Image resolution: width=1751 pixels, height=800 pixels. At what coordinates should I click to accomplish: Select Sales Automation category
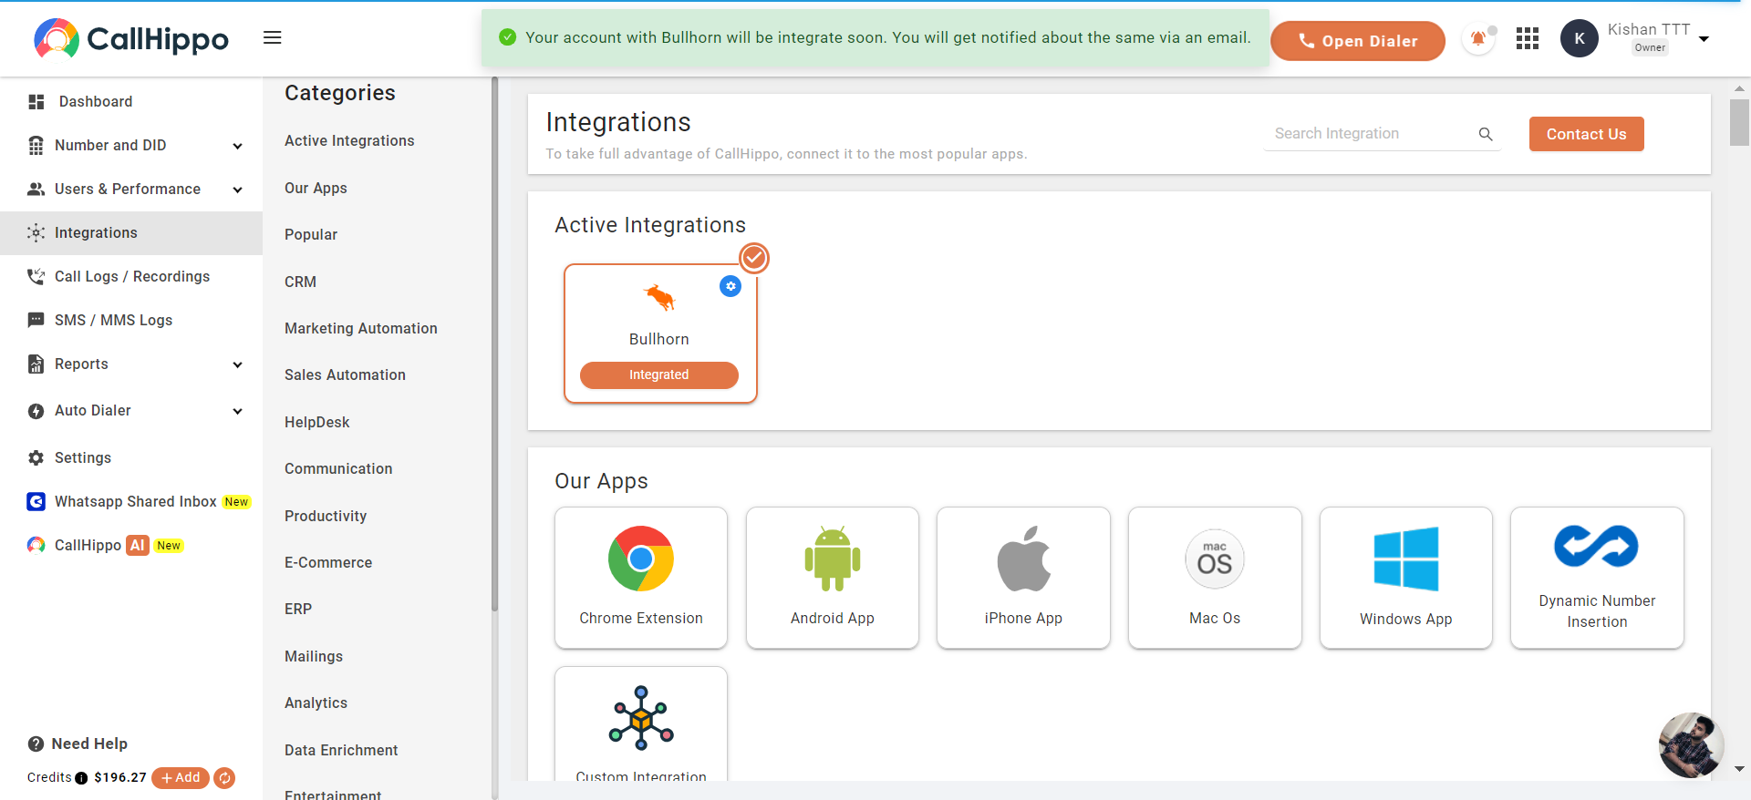coord(345,375)
